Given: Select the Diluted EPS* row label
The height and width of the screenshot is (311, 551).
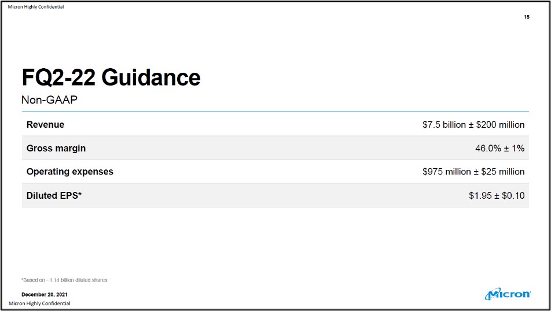Looking at the screenshot, I should [x=54, y=195].
